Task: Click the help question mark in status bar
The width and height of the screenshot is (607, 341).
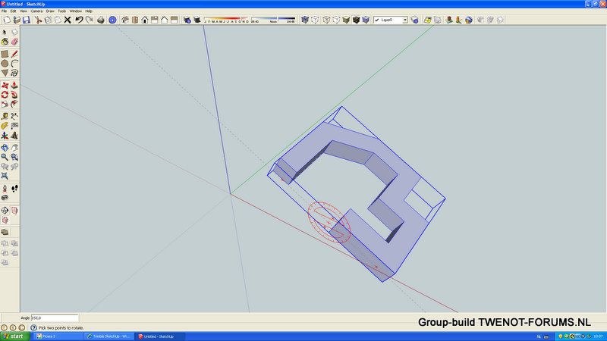Action: pyautogui.click(x=33, y=327)
